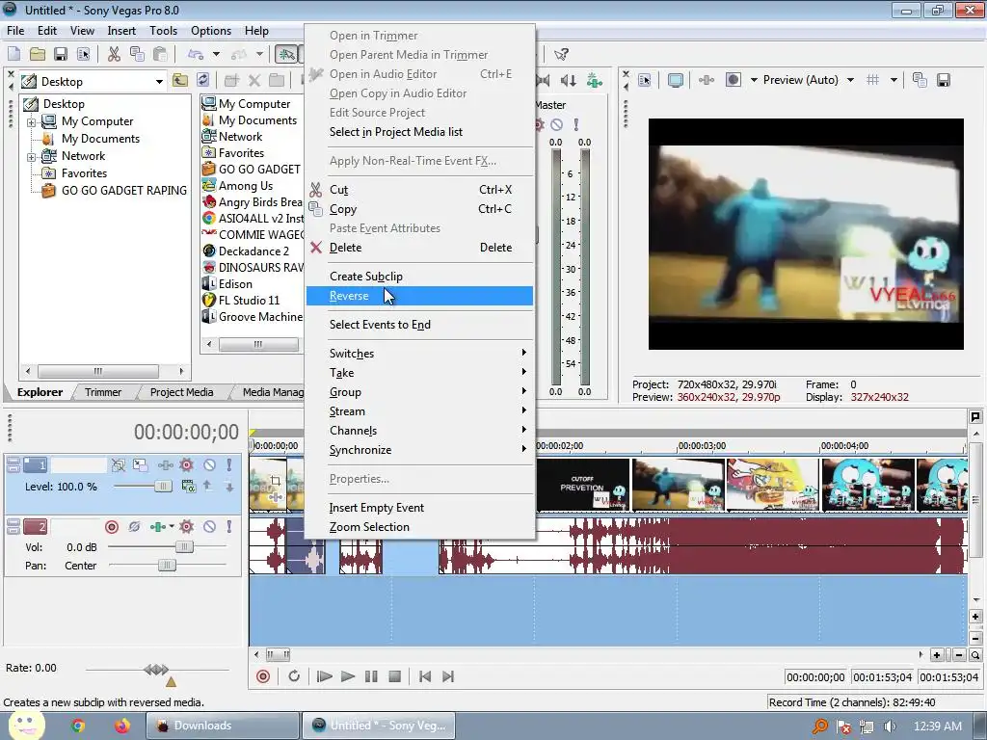Screen dimensions: 987x740
Task: Open the Desktop folder path dropdown
Action: [x=159, y=82]
